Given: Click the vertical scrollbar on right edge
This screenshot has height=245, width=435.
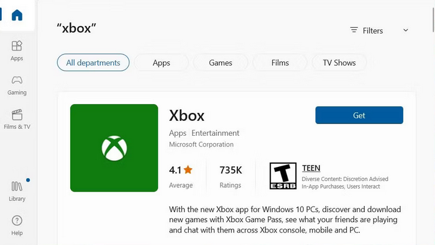Looking at the screenshot, I should point(433,19).
